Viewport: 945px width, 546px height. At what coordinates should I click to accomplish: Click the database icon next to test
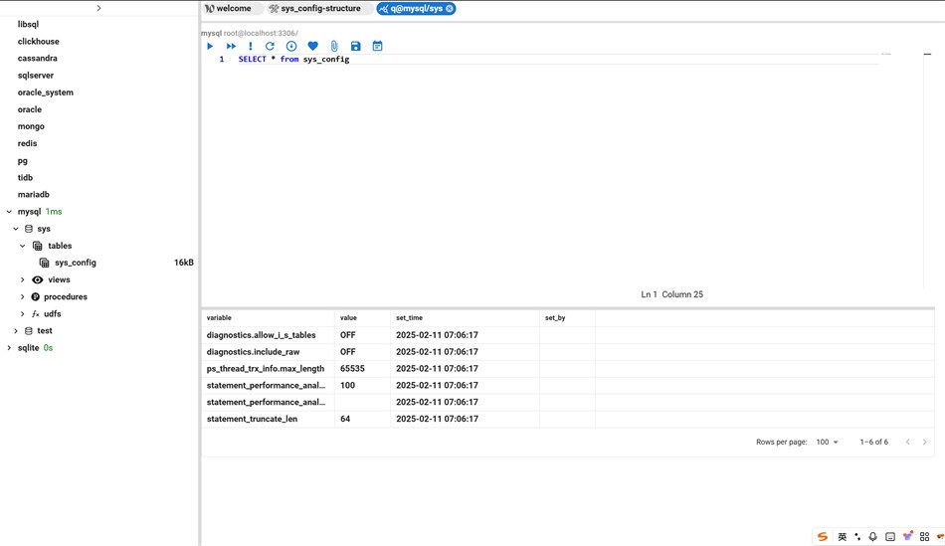pos(28,331)
